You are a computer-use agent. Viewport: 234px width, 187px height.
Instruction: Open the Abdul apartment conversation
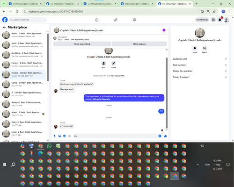23,35
